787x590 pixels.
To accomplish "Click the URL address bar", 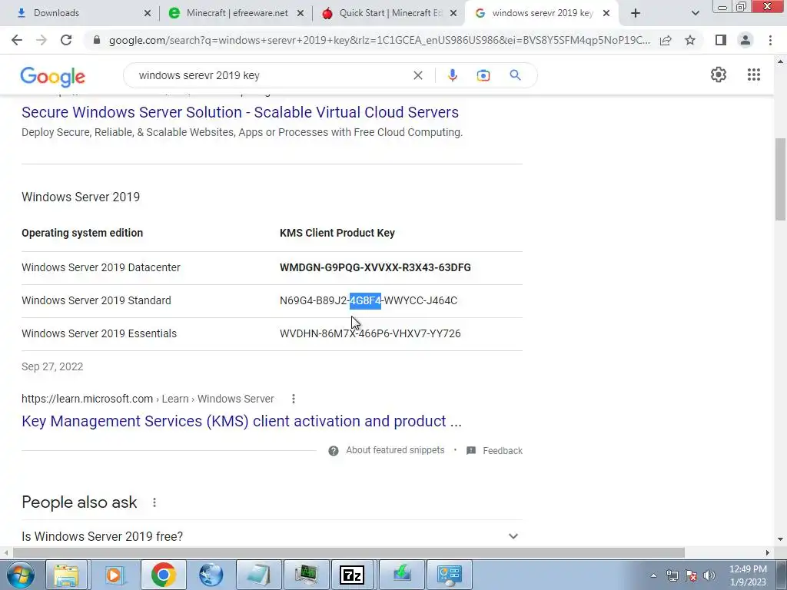I will pos(380,40).
